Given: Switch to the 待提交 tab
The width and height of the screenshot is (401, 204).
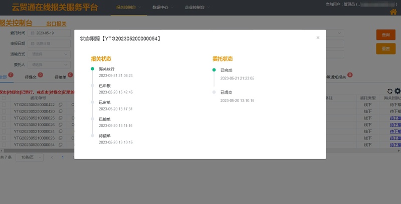Looking at the screenshot, I should 31,77.
